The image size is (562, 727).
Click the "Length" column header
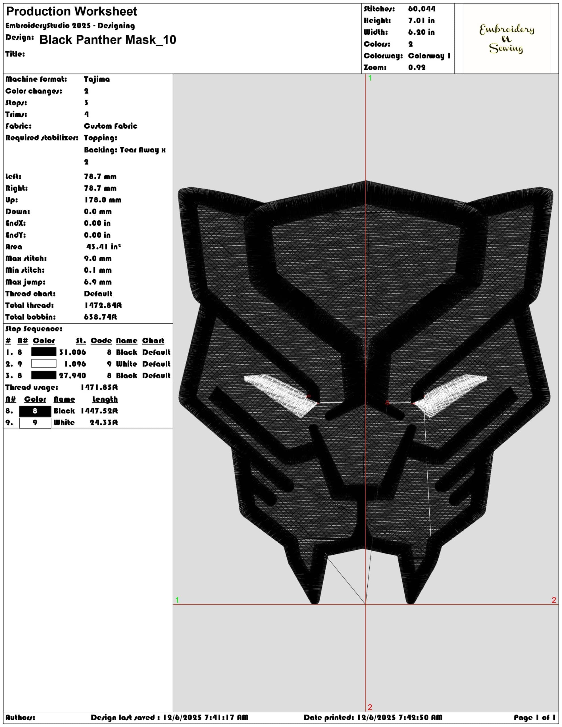pyautogui.click(x=105, y=399)
